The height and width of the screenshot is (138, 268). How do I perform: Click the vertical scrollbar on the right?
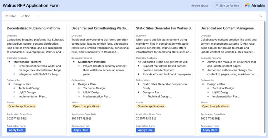point(265,55)
